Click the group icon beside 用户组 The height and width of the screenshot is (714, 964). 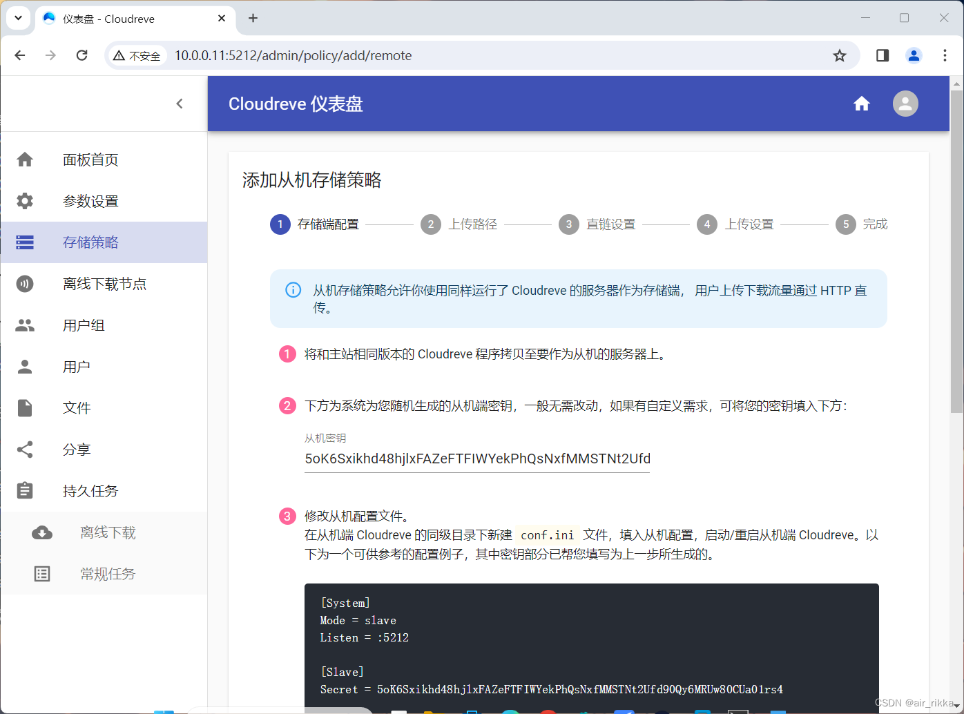coord(25,325)
